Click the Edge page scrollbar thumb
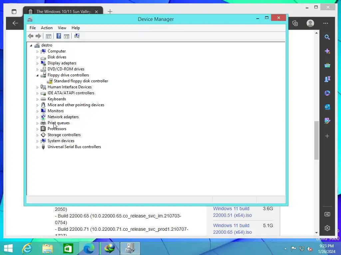 click(x=316, y=140)
